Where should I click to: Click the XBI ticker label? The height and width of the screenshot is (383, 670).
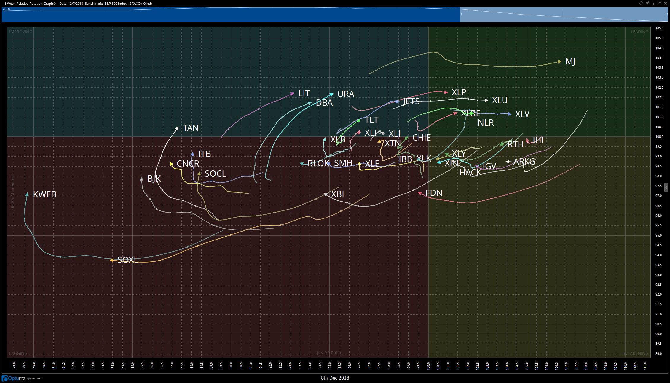point(337,194)
